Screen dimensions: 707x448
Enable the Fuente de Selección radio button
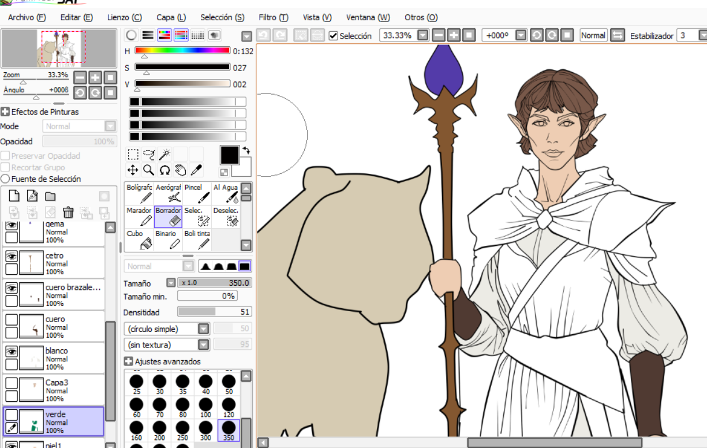click(x=5, y=179)
